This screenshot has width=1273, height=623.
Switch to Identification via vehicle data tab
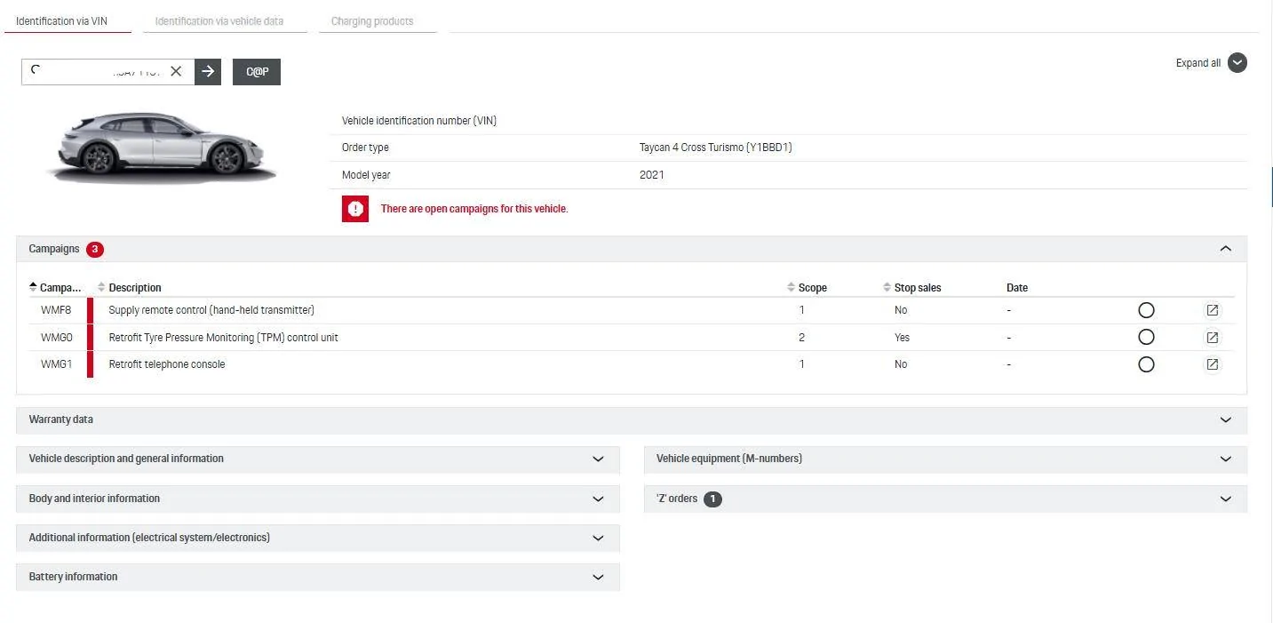[x=219, y=20]
